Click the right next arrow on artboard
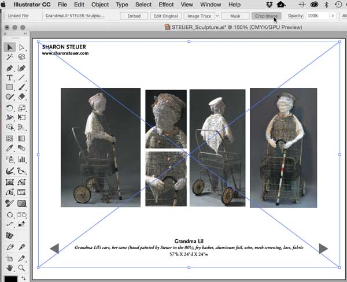The height and width of the screenshot is (282, 347). [323, 248]
